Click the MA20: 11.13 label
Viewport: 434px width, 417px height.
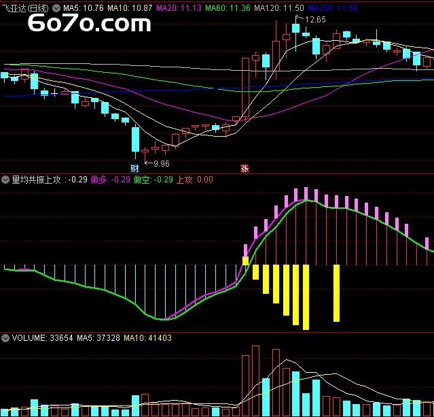pos(179,8)
